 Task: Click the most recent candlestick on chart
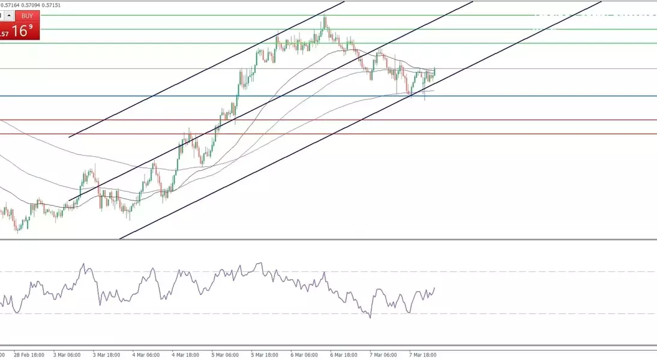434,73
